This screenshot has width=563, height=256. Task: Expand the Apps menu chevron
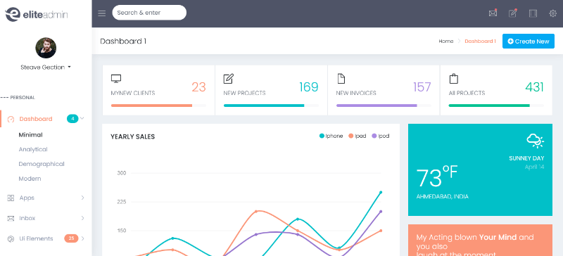point(82,198)
